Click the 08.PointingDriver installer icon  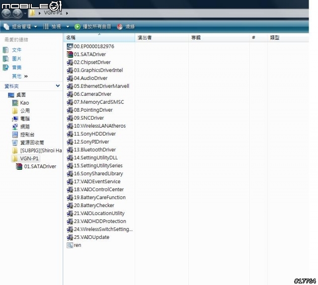click(x=70, y=110)
